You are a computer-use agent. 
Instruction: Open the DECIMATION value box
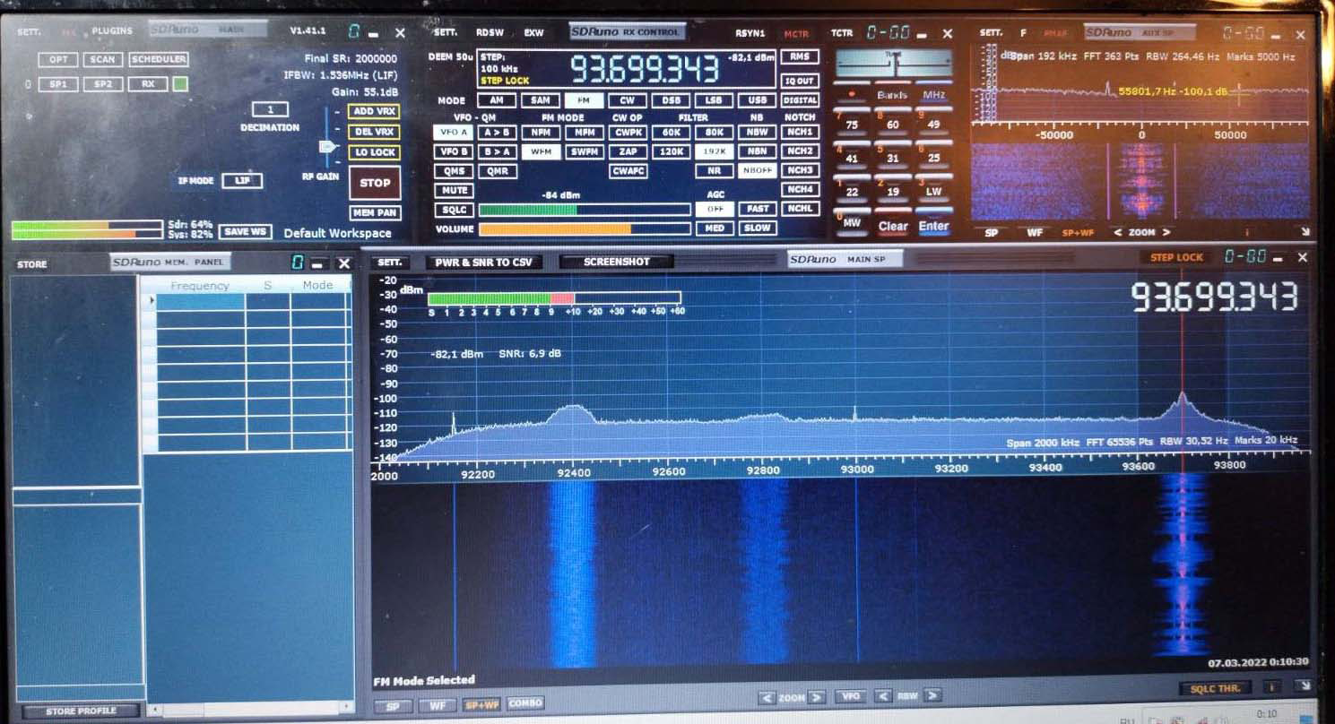(270, 109)
